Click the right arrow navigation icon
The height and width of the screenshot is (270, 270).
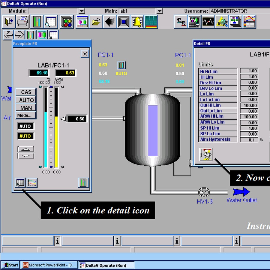pyautogui.click(x=19, y=35)
